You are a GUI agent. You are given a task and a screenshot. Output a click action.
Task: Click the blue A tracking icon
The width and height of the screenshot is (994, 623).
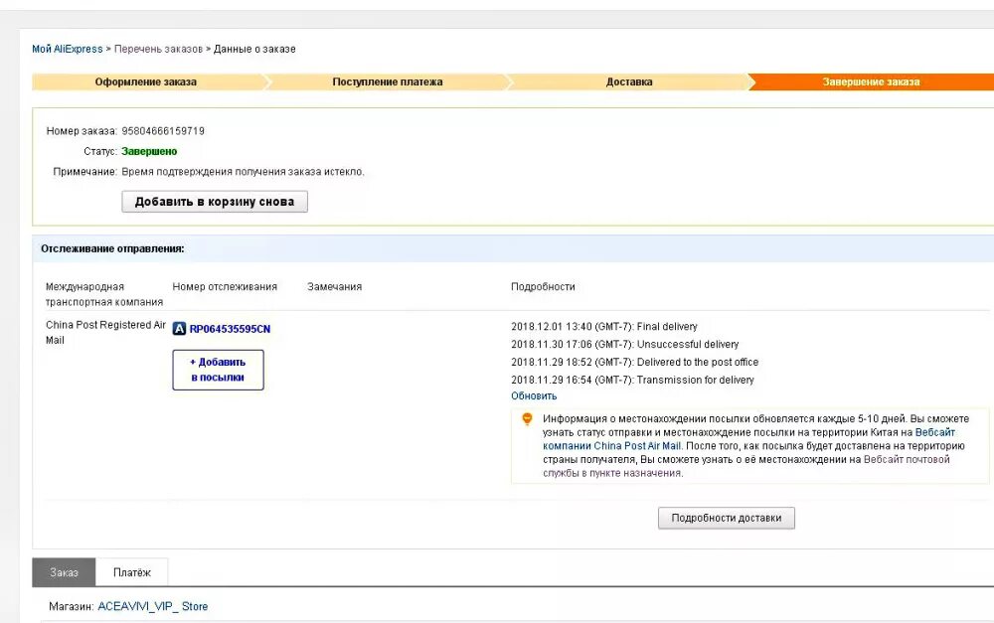coord(179,329)
